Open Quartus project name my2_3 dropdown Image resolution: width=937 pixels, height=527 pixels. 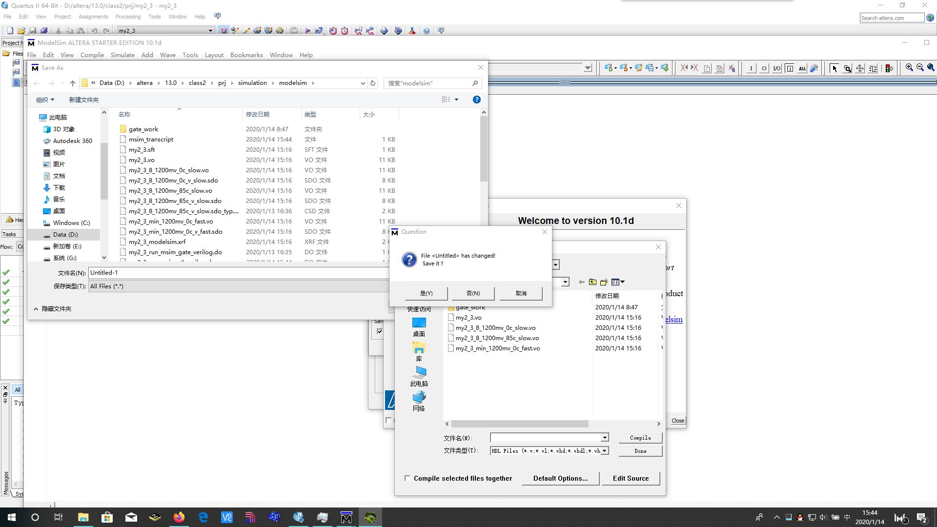click(x=210, y=30)
